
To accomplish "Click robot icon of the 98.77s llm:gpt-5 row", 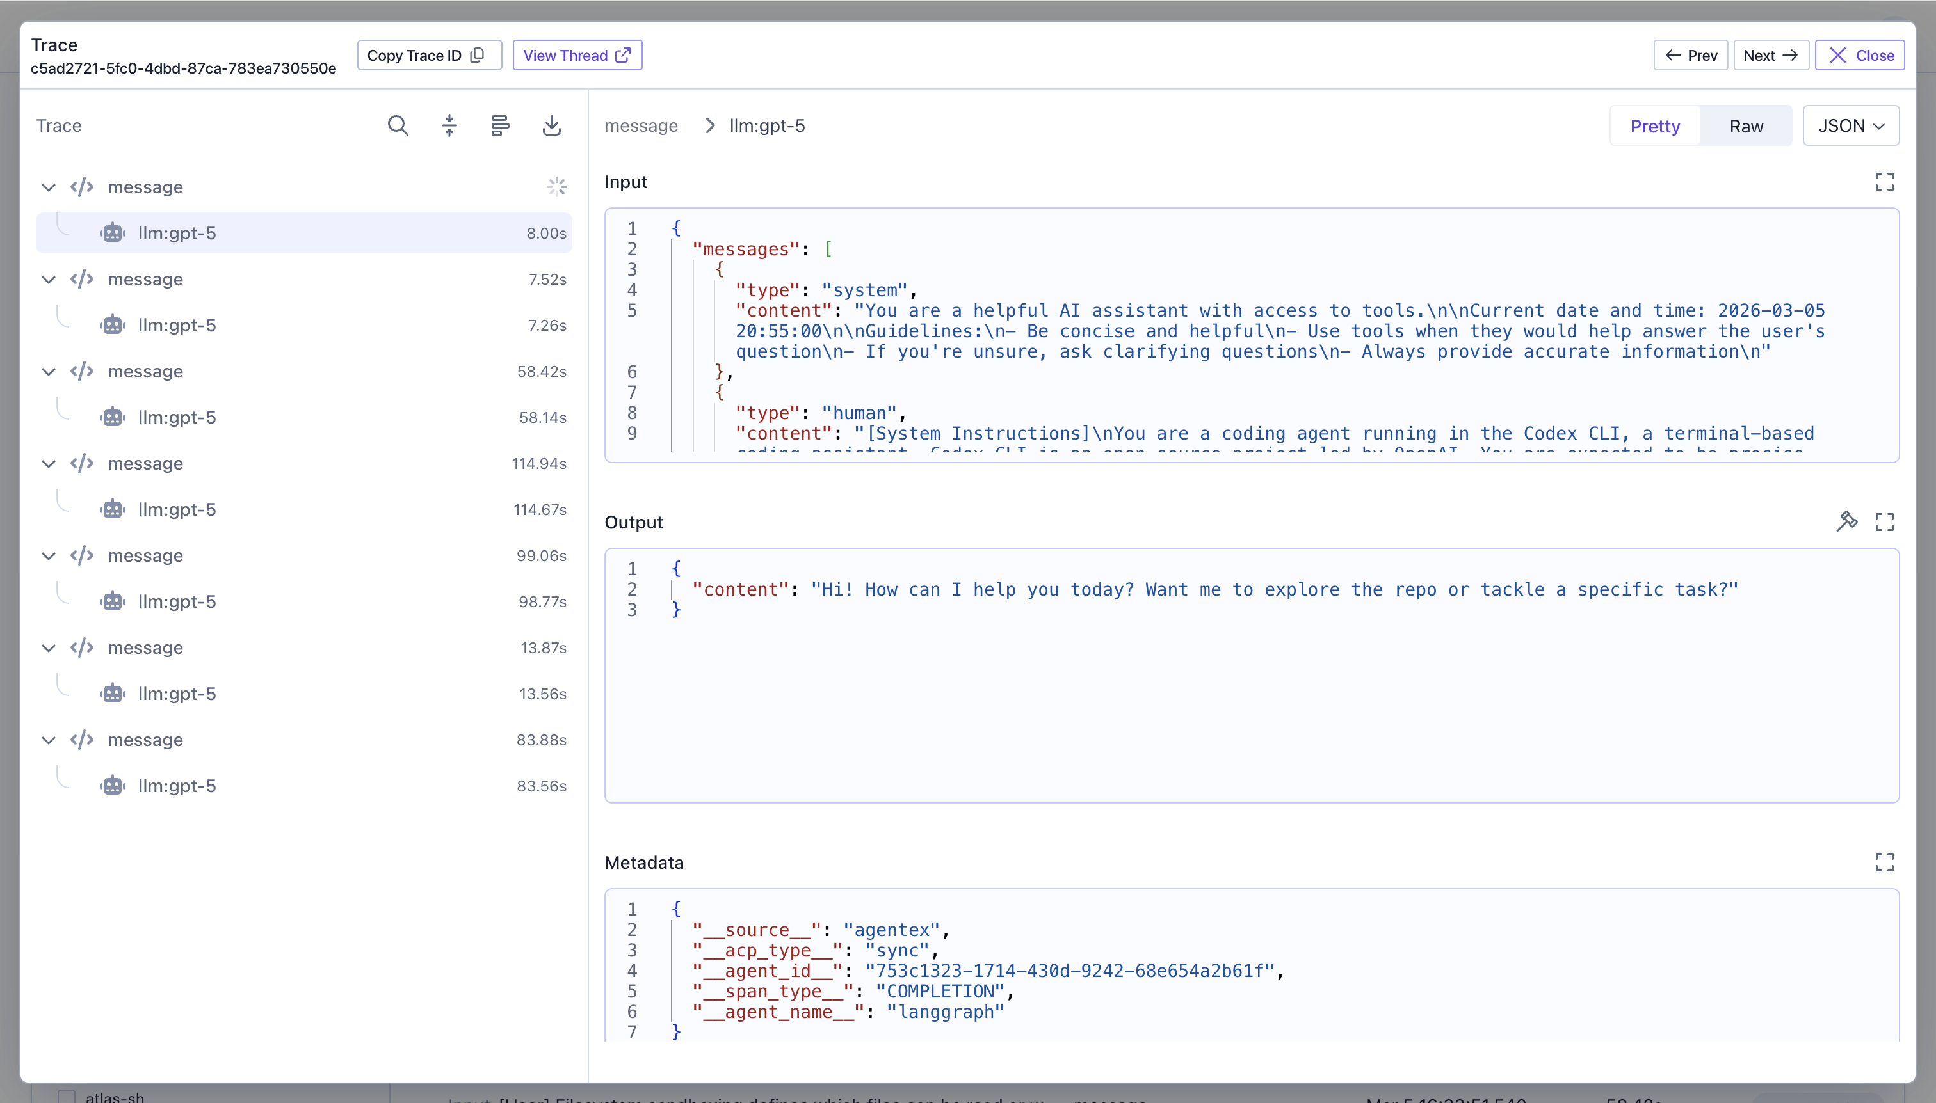I will click(113, 601).
